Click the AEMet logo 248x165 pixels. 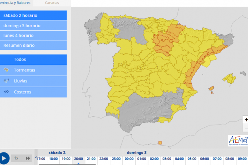pyautogui.click(x=237, y=140)
